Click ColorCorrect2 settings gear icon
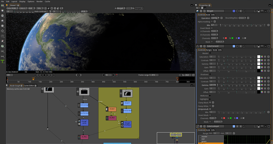Viewport: 273px width, 144px height. tap(201, 46)
